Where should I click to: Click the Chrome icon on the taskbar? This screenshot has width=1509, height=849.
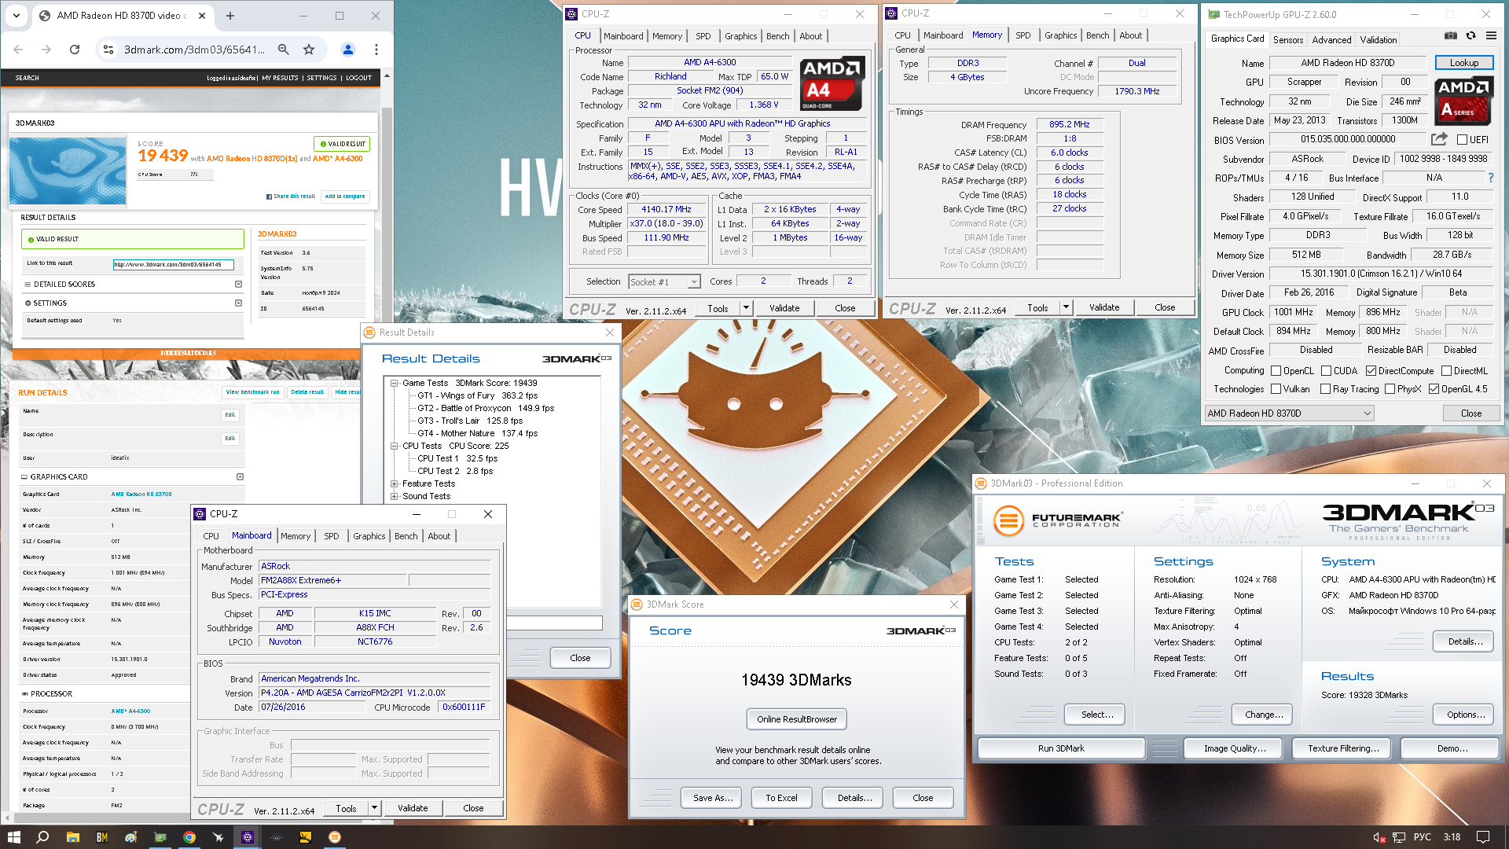coord(189,837)
